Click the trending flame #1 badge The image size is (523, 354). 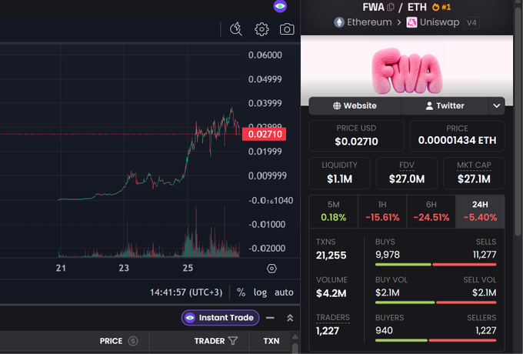441,7
